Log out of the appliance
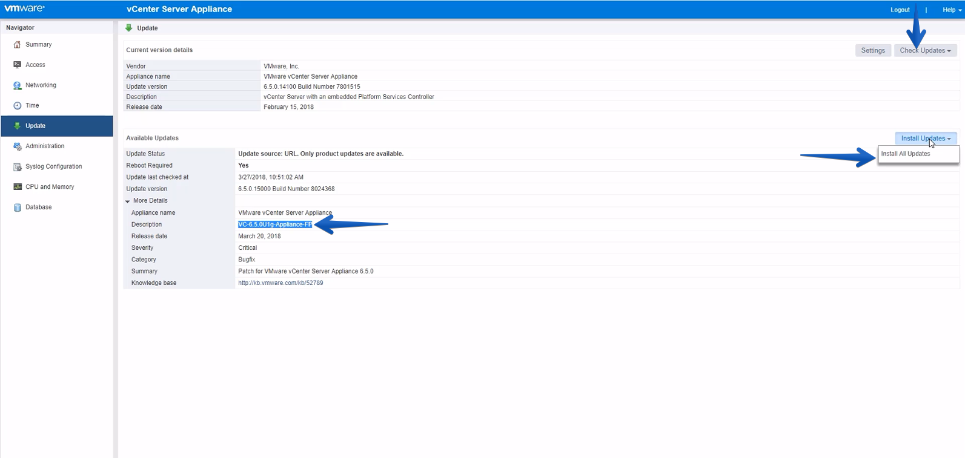This screenshot has width=965, height=458. pos(900,10)
